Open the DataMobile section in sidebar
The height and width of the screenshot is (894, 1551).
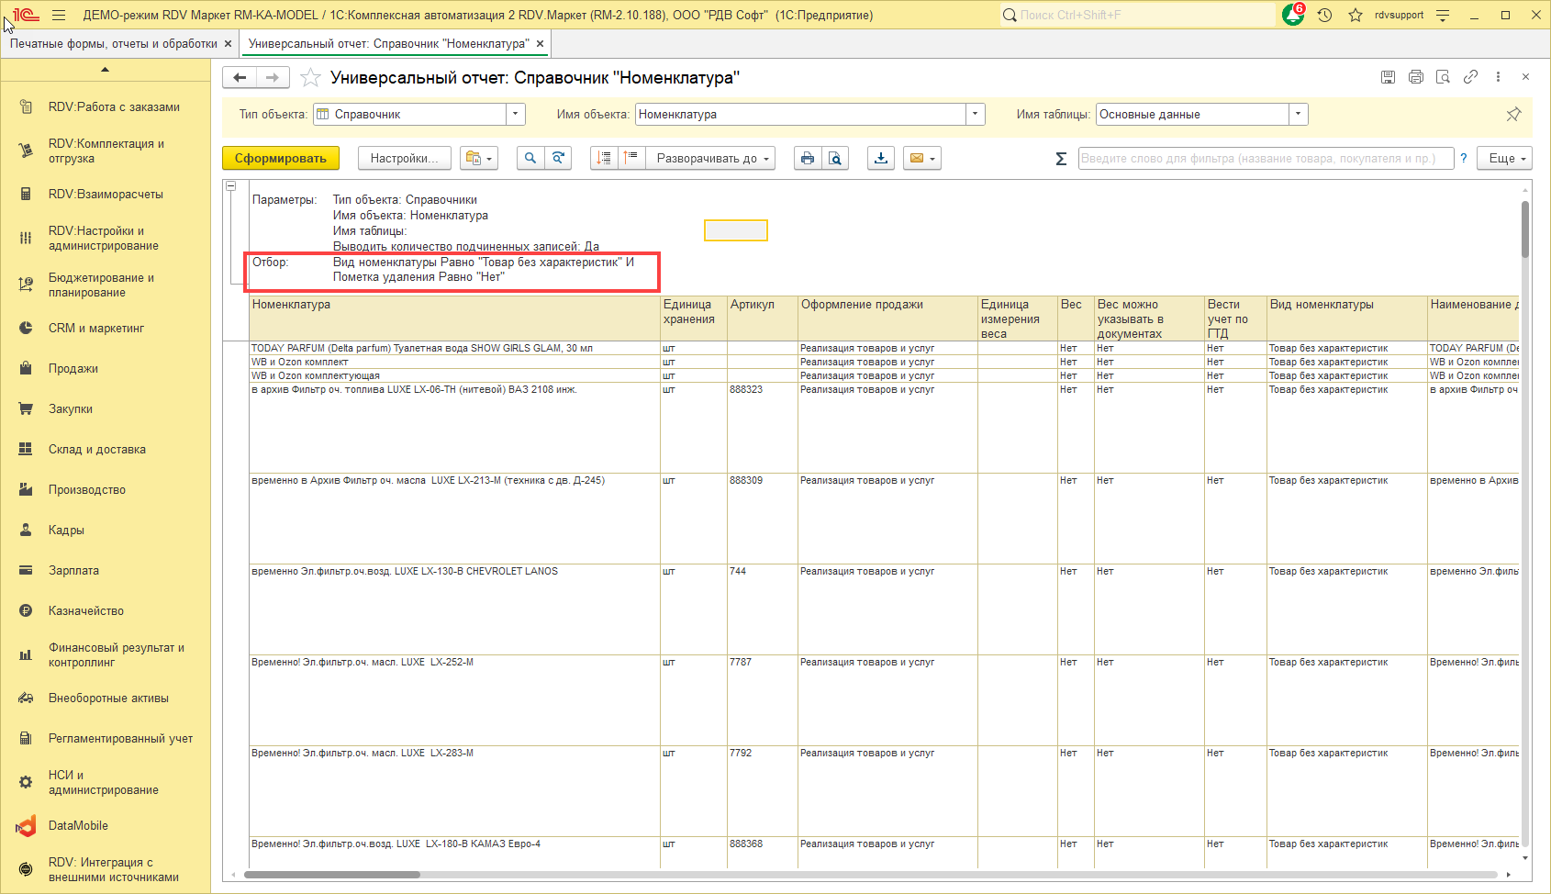click(78, 826)
